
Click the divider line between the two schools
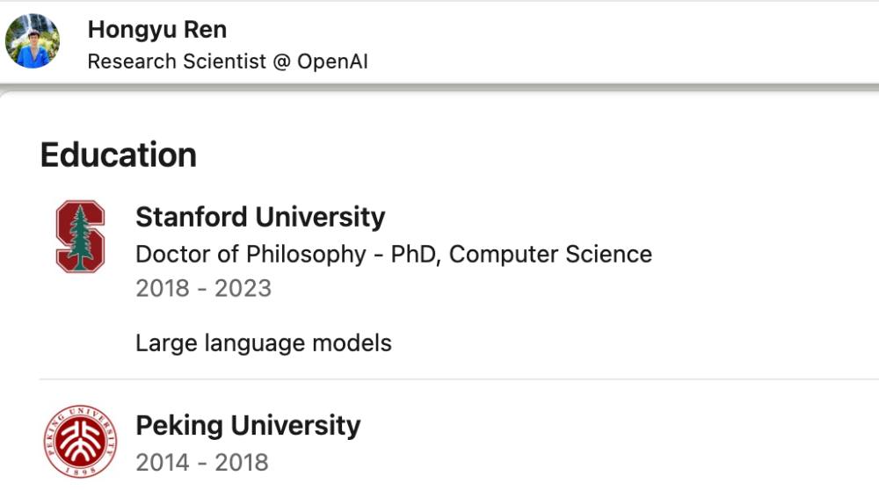coord(459,379)
